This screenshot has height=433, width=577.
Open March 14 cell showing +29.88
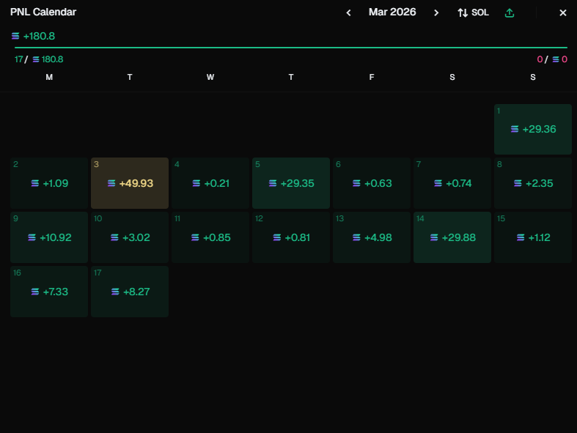[452, 237]
